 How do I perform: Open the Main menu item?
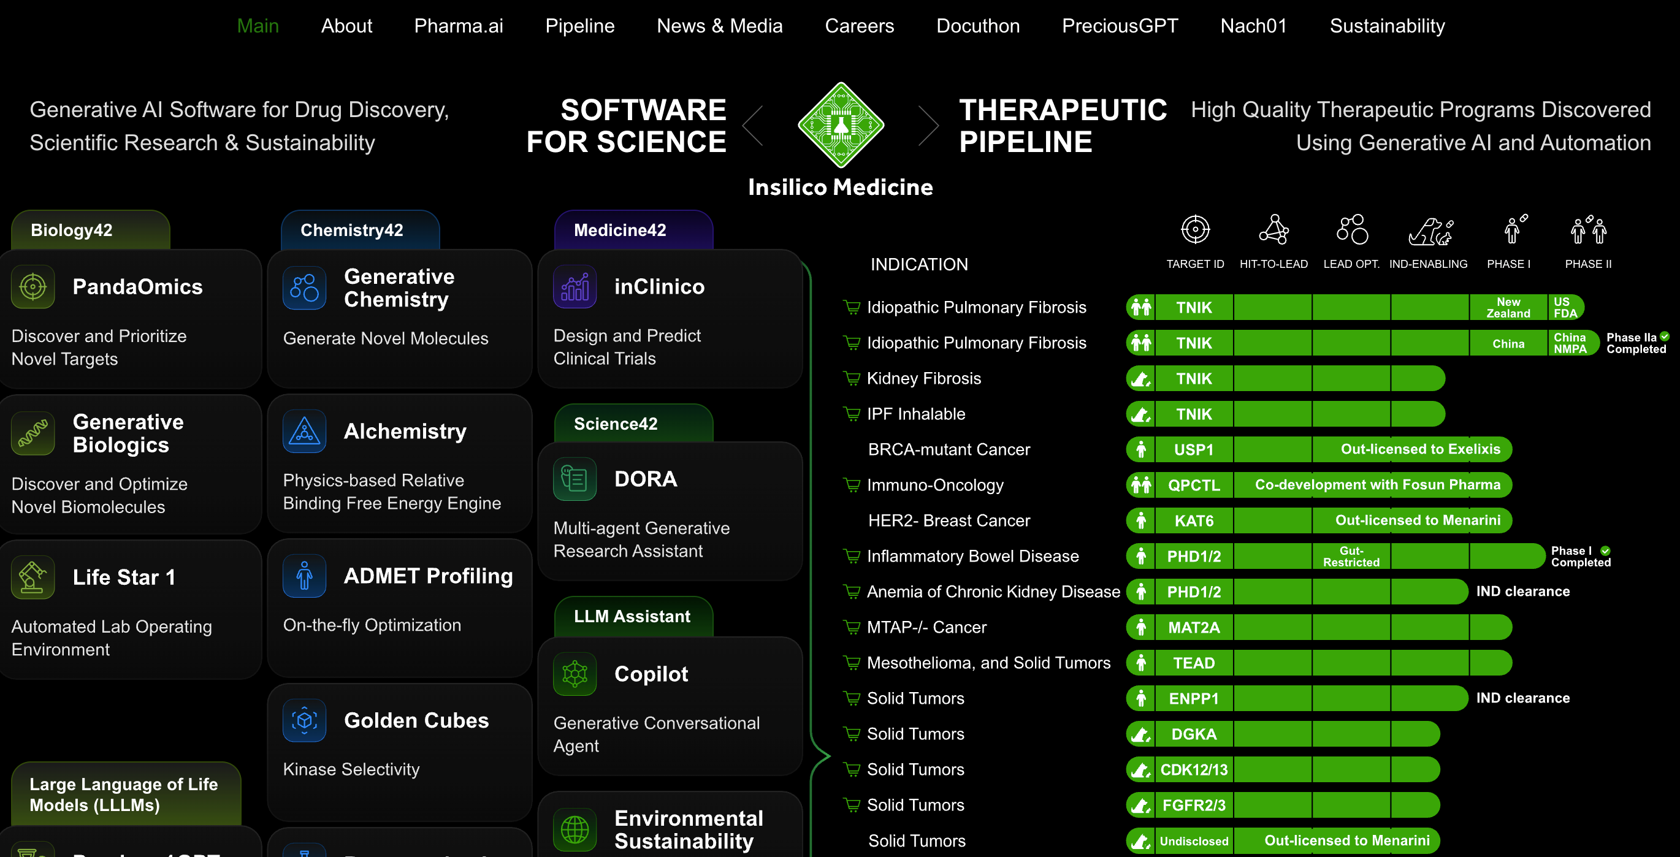(258, 26)
